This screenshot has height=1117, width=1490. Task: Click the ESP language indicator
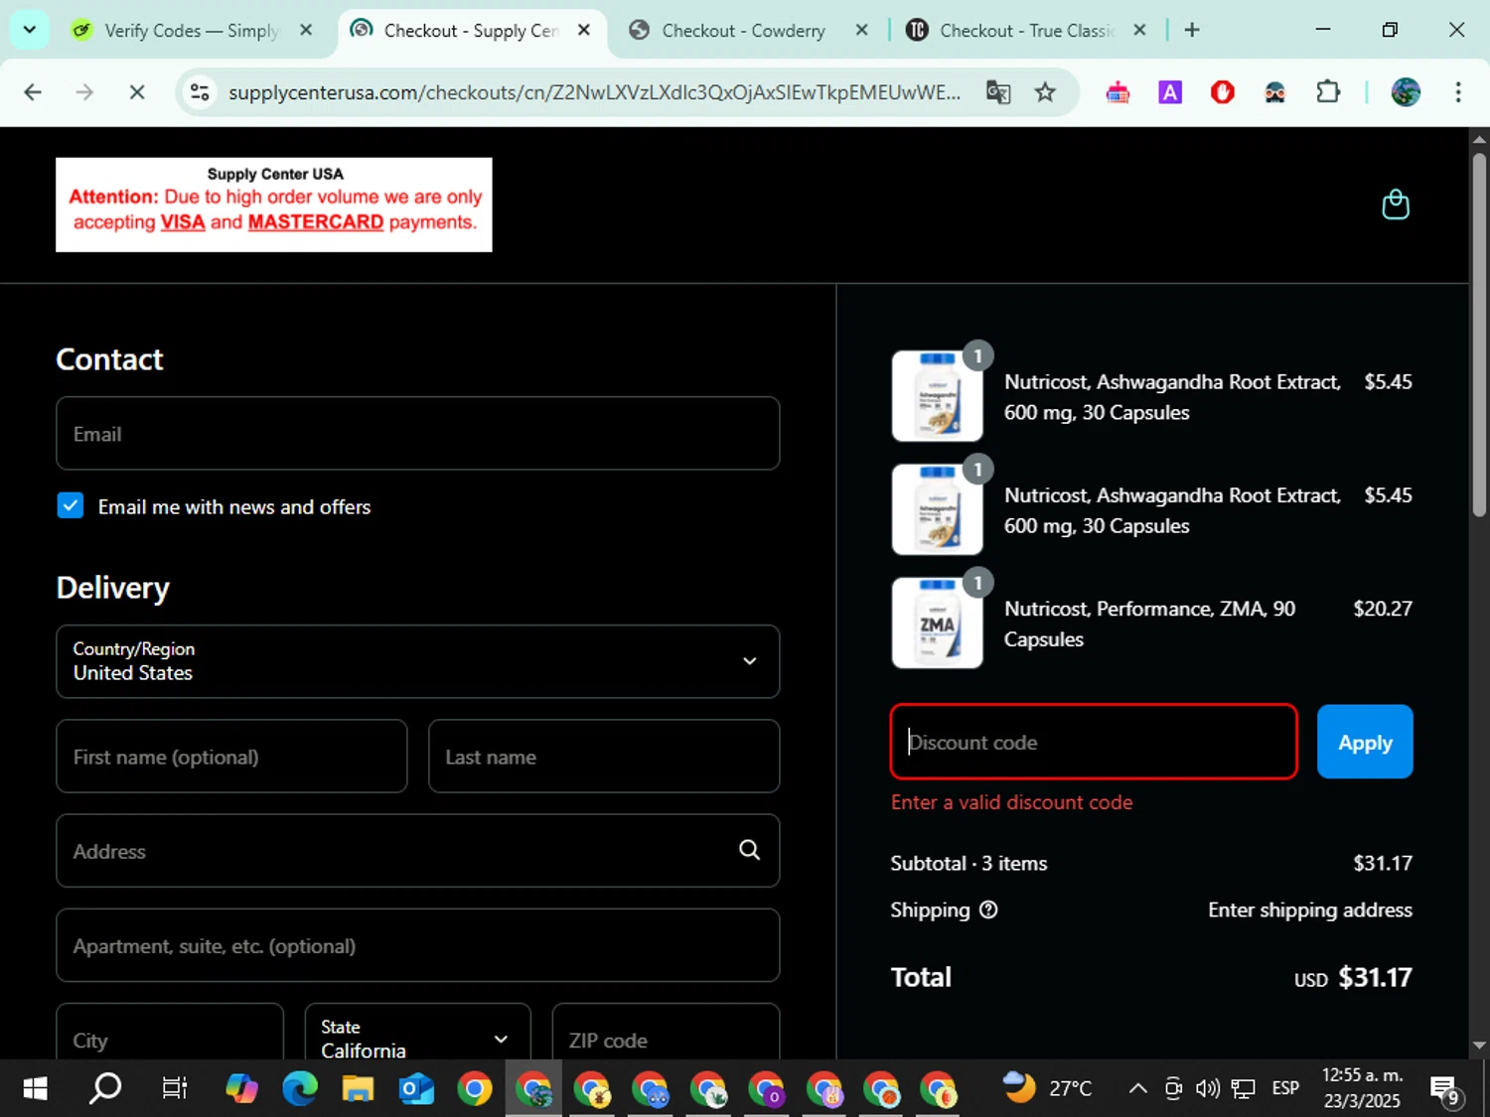pos(1285,1088)
